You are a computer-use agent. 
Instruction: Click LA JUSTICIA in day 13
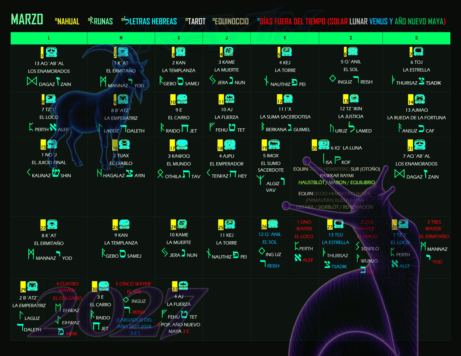351,117
